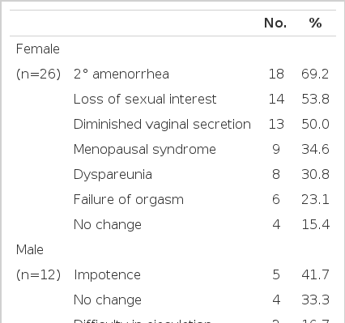Click the No. column header
The image size is (345, 323).
(275, 23)
